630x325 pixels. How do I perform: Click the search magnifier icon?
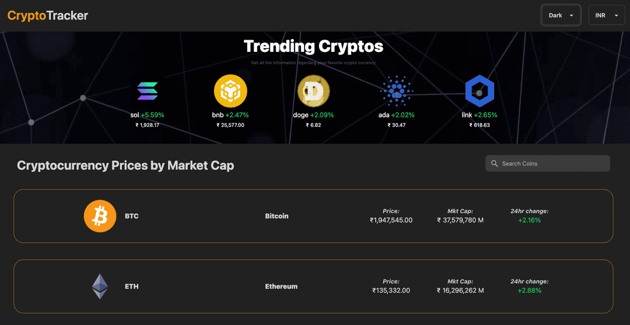pos(494,163)
